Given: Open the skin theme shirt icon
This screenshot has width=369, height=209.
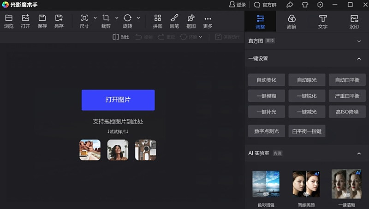Looking at the screenshot, I should coord(305,5).
